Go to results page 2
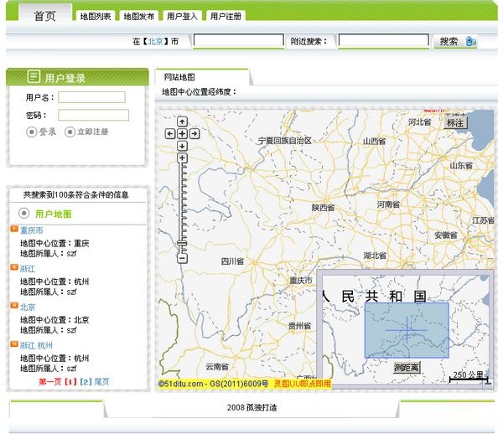 point(85,382)
